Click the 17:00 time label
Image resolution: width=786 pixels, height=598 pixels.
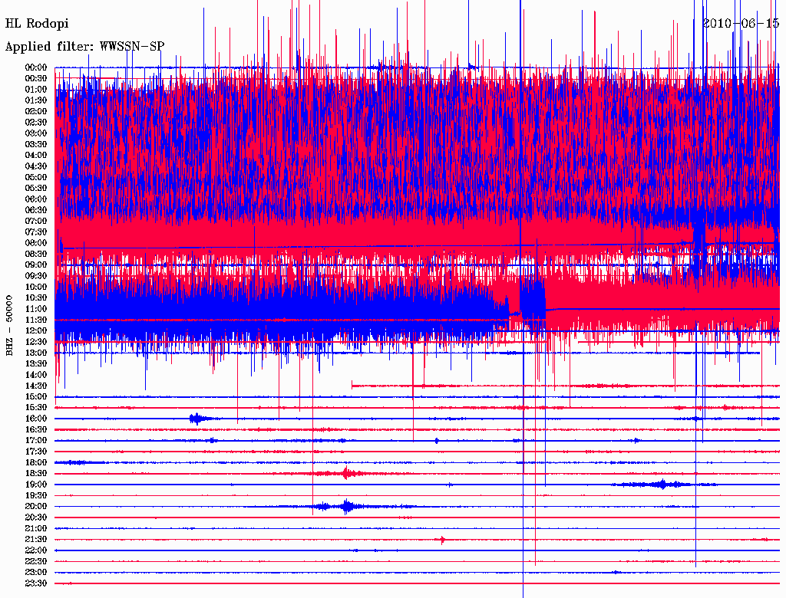pyautogui.click(x=36, y=441)
